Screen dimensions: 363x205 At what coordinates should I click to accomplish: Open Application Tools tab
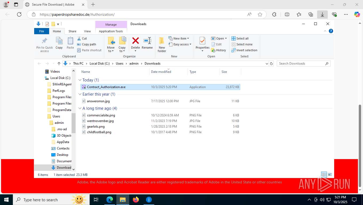pos(111,31)
